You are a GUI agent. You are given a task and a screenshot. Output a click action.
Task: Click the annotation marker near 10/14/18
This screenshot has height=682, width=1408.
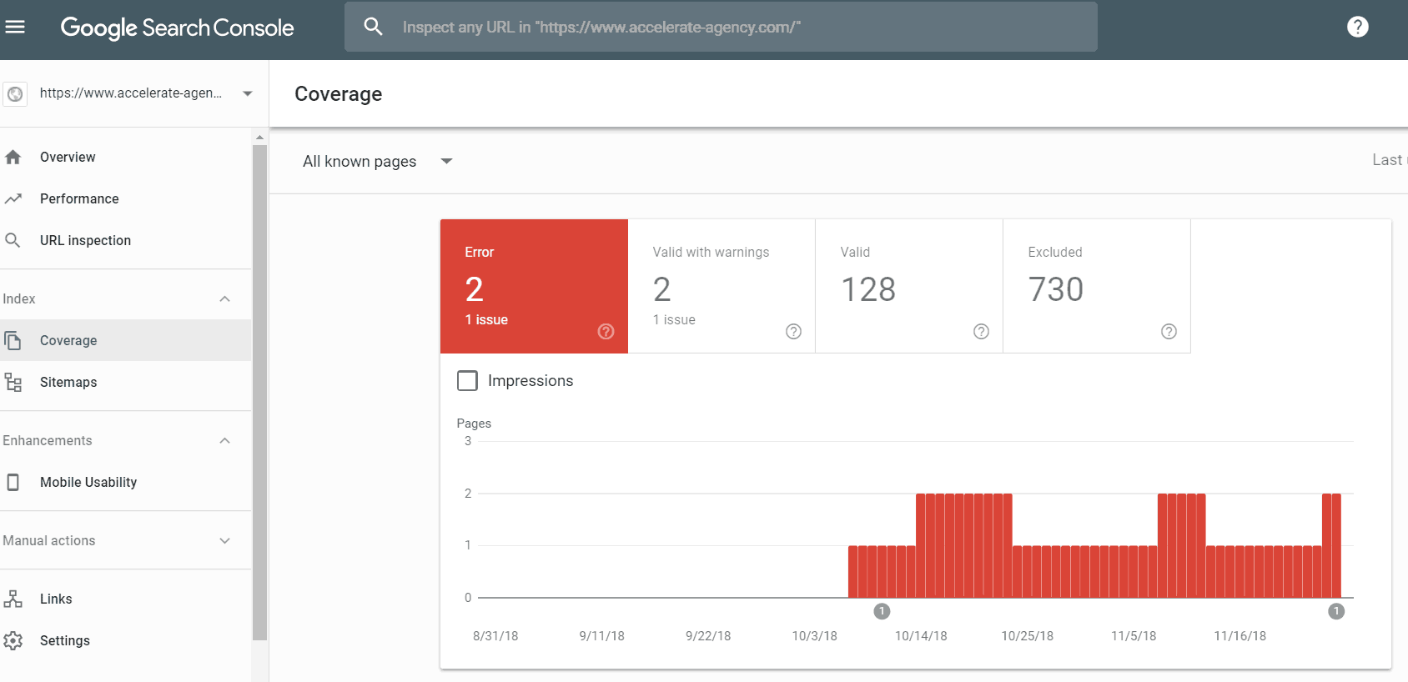tap(882, 611)
